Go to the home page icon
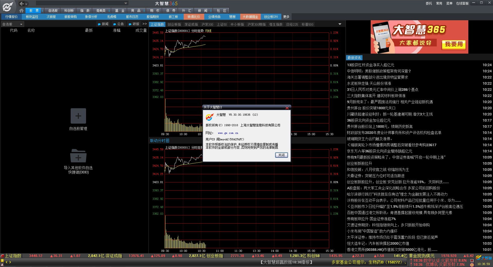493x267 pixels. [21, 11]
